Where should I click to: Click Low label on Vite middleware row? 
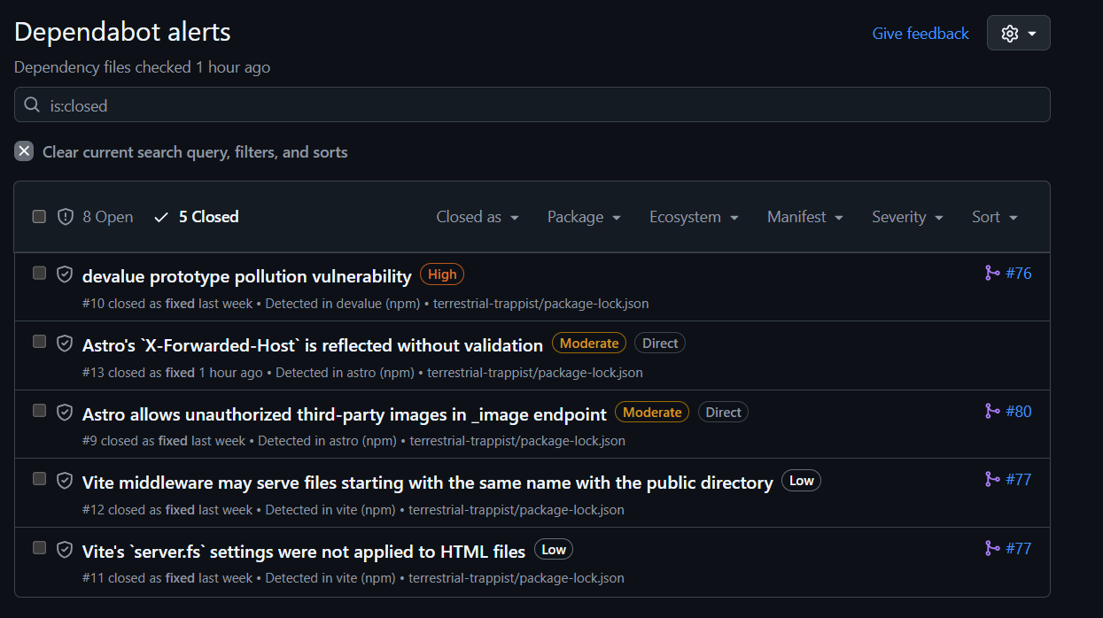point(801,481)
